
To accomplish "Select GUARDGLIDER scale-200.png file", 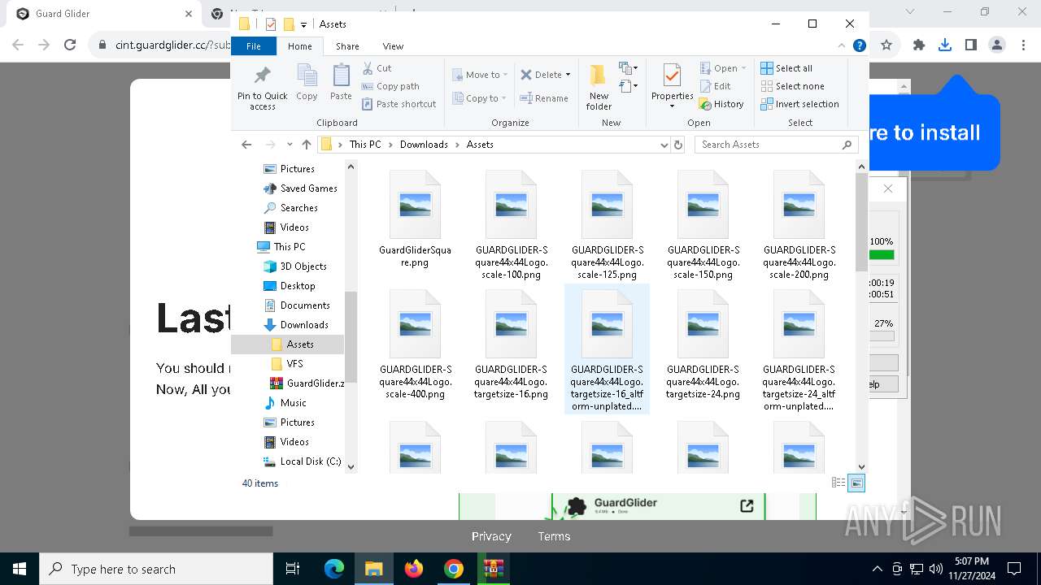I will [x=799, y=225].
